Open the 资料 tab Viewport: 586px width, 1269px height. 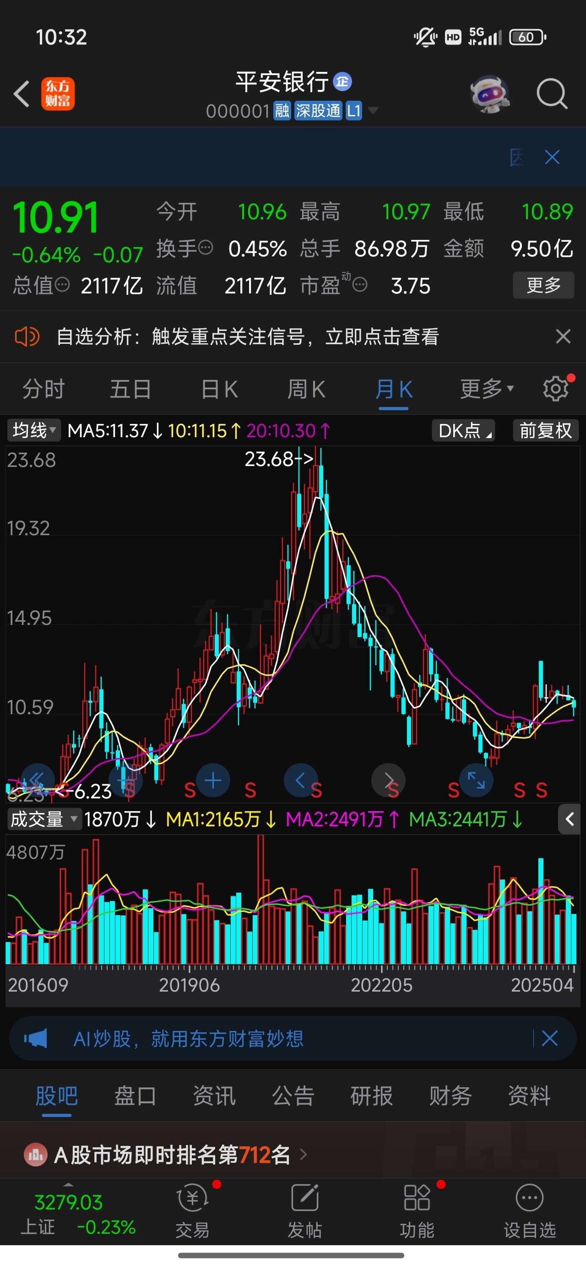(x=529, y=1095)
